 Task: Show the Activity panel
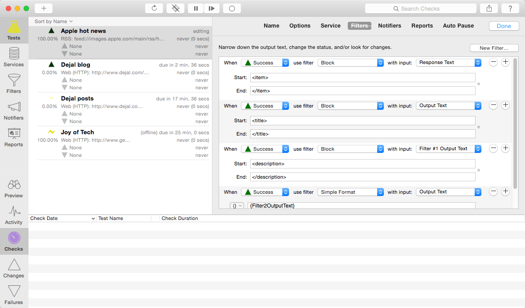(14, 216)
